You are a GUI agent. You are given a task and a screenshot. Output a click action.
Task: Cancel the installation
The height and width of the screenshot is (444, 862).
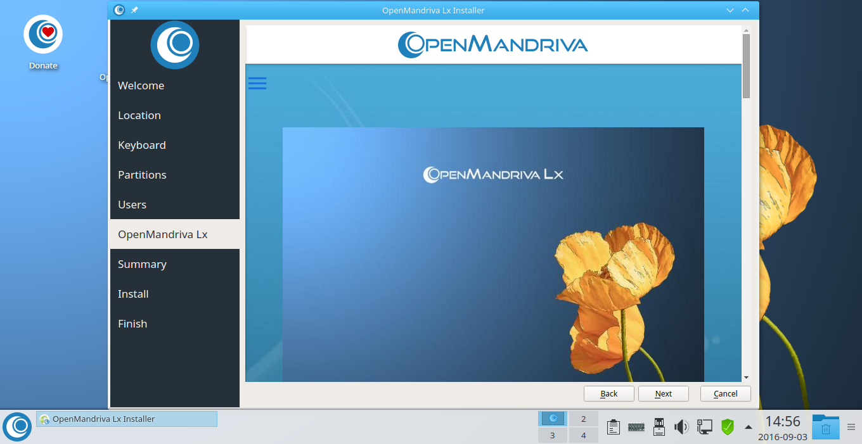(726, 393)
